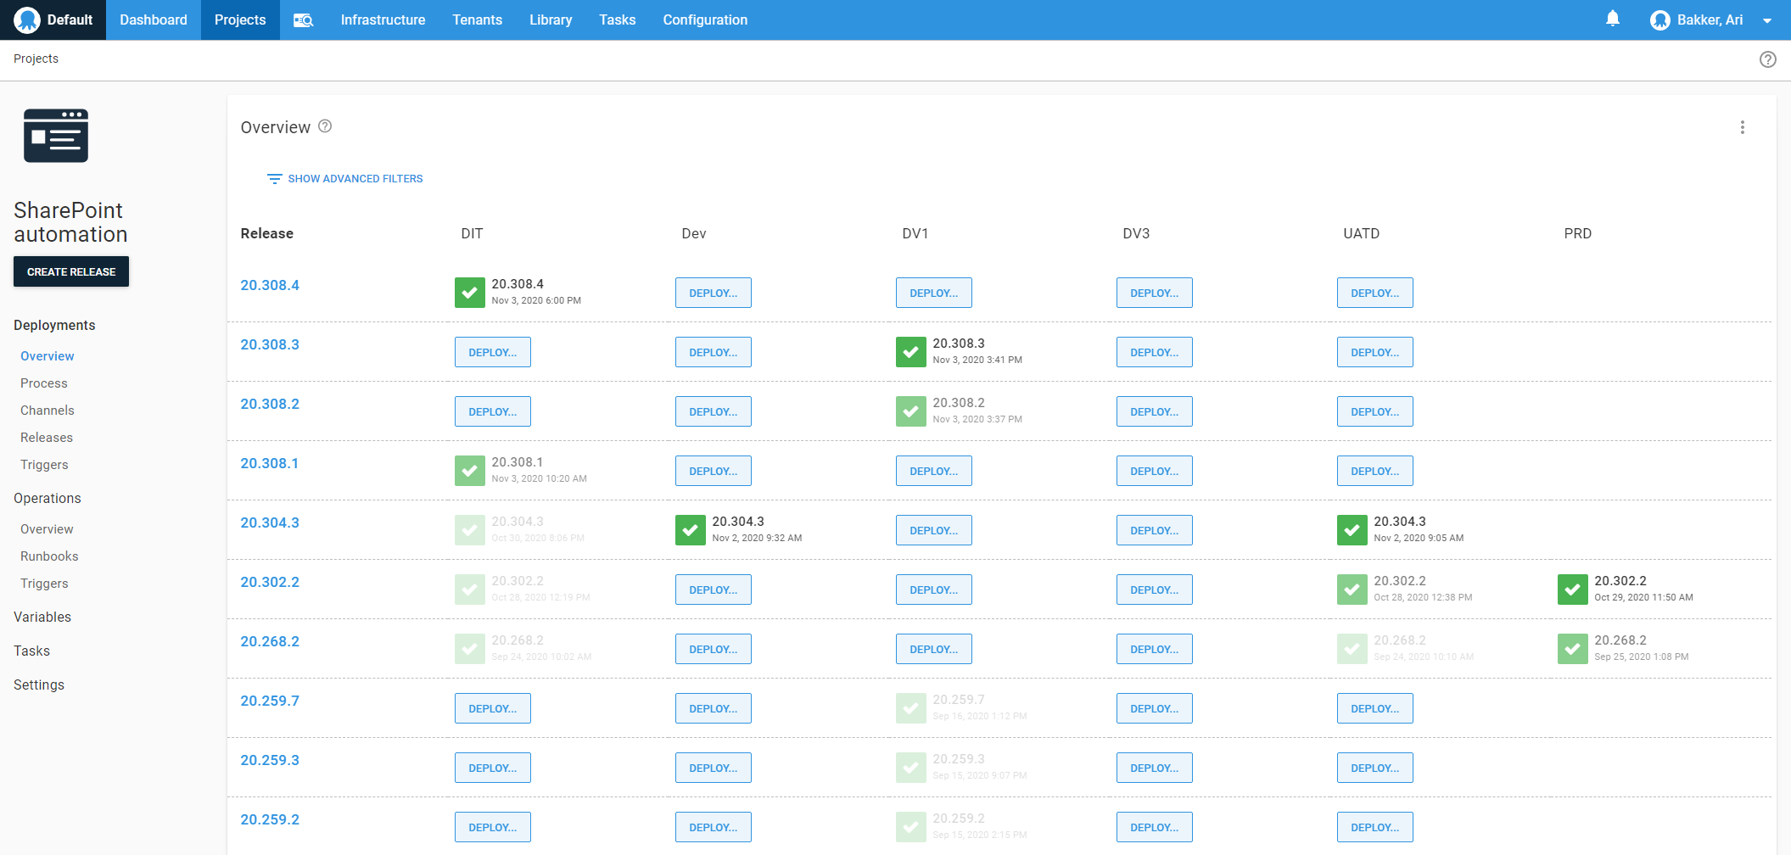Screen dimensions: 1791x855
Task: Click the SharePoint automation project logo
Action: pyautogui.click(x=56, y=136)
